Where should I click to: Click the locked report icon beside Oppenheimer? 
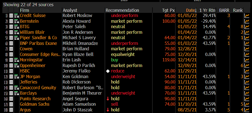click(16, 66)
